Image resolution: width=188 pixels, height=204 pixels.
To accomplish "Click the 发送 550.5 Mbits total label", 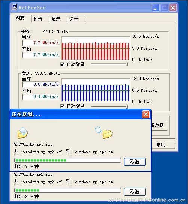I will click(41, 73).
